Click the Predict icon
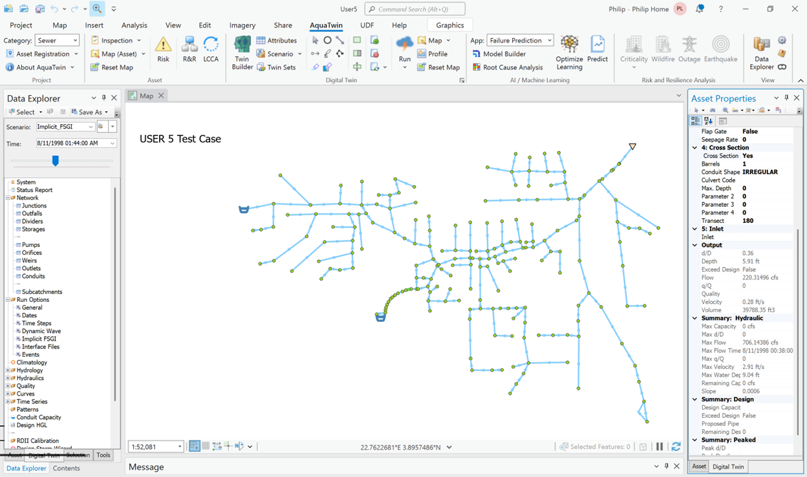Viewport: 807px width, 477px height. (597, 50)
